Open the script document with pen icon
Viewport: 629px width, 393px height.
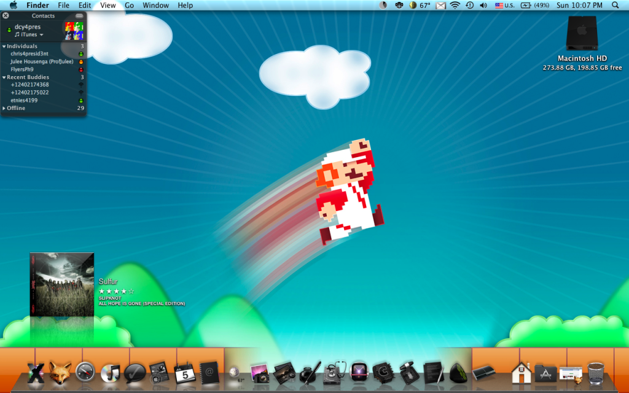(434, 373)
